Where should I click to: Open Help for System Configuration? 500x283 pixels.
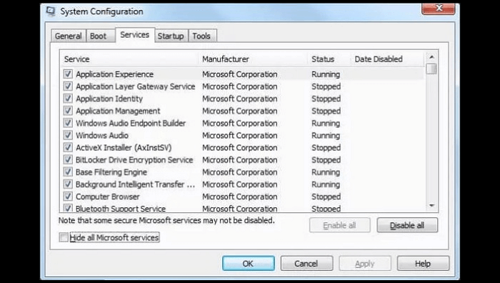click(423, 264)
